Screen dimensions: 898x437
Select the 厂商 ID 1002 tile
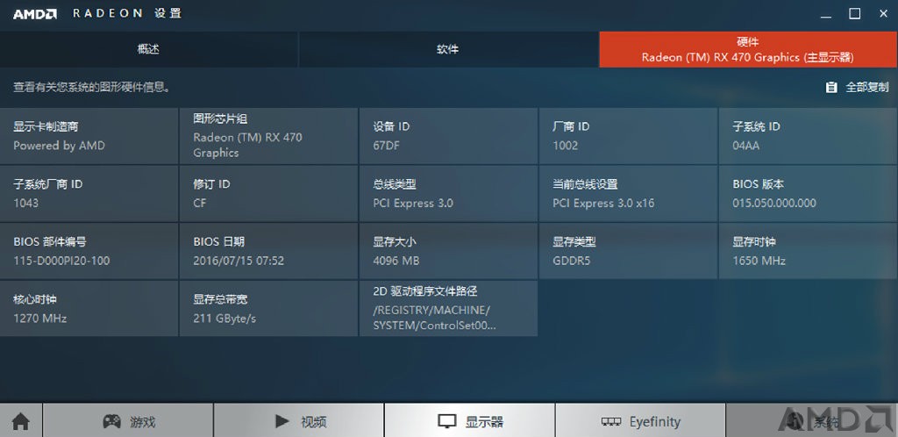(628, 136)
